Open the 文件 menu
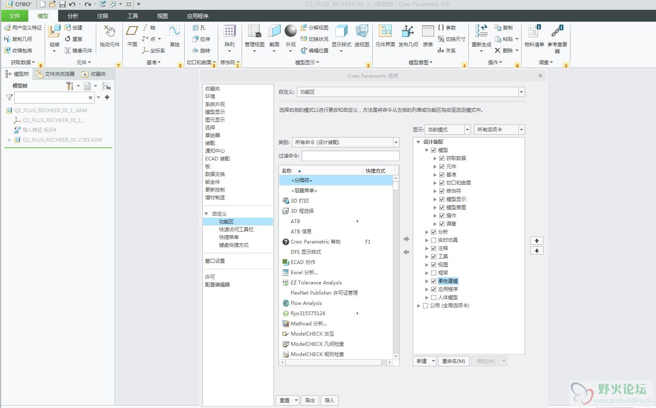Screen dimensions: 656x408 coord(15,16)
